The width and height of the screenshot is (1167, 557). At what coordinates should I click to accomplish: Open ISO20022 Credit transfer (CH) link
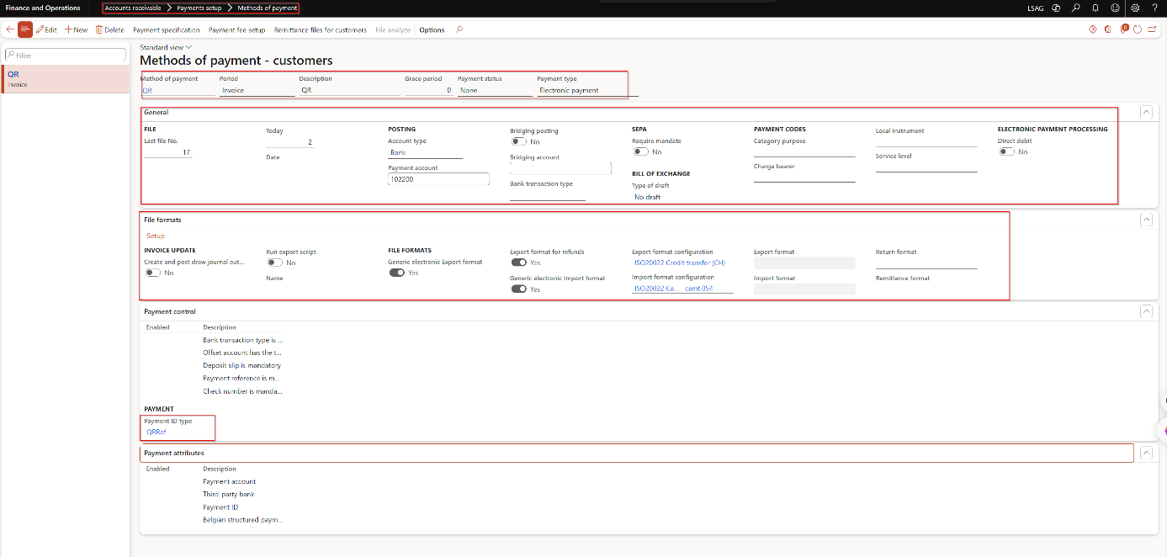coord(680,263)
